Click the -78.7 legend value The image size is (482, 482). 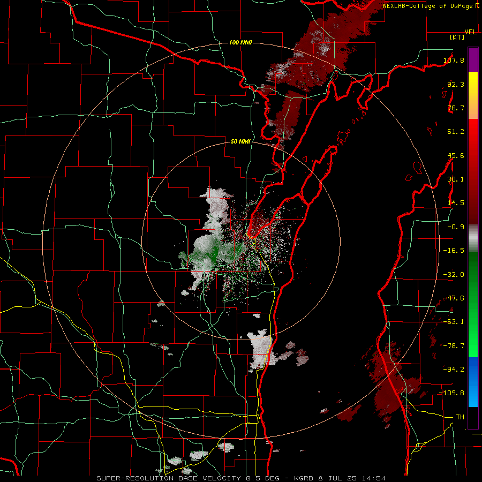click(454, 346)
